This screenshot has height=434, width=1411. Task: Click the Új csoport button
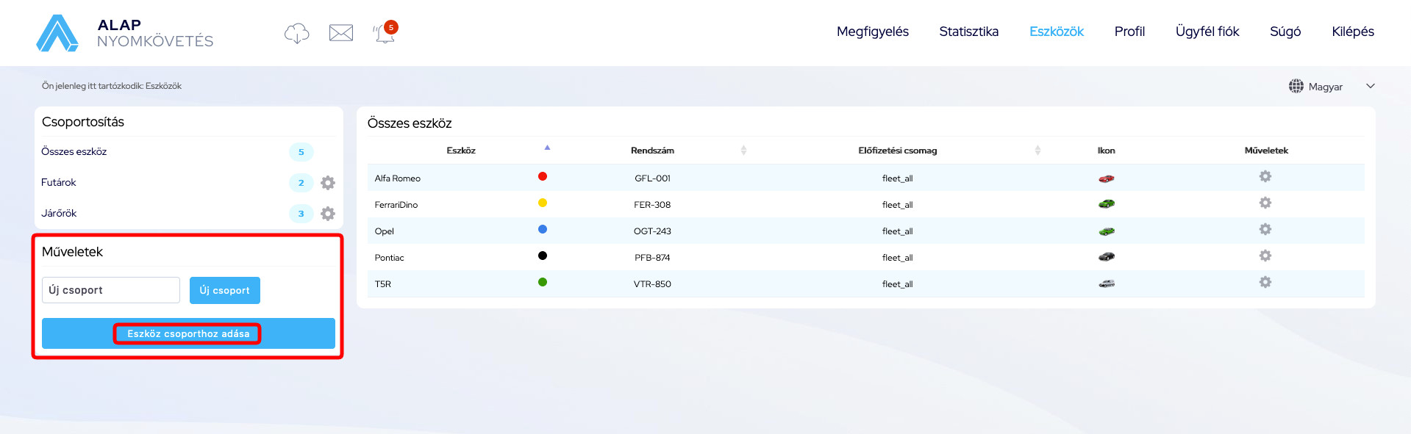(x=225, y=290)
